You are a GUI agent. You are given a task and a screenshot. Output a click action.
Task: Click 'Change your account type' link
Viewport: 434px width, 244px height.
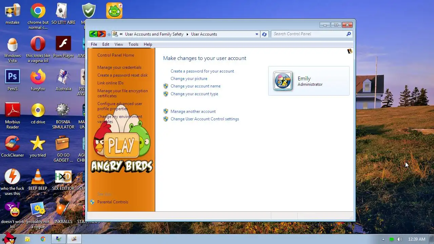[x=194, y=94]
